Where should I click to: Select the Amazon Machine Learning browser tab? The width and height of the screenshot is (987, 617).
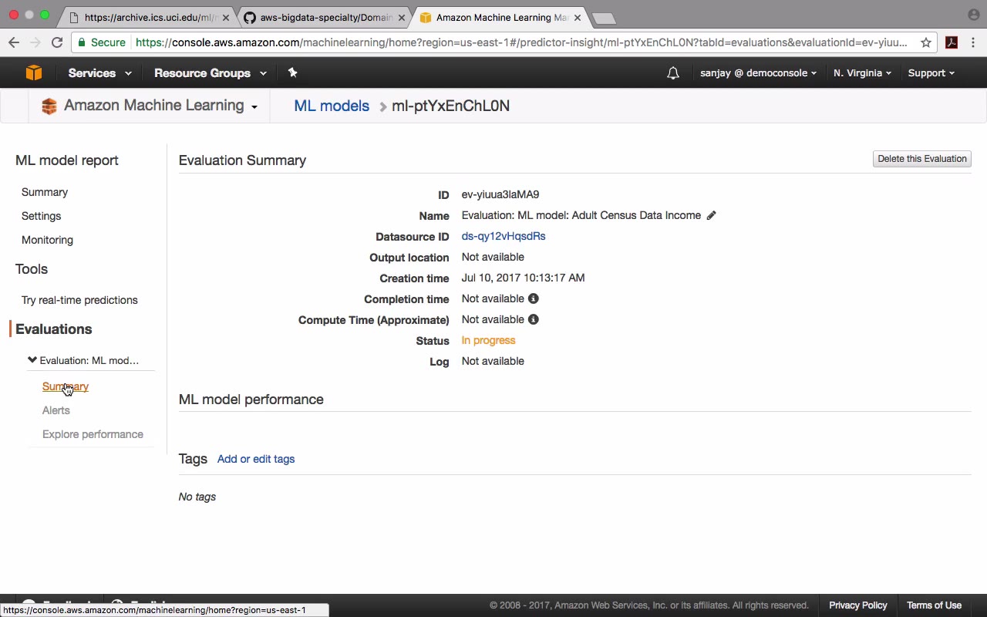point(499,18)
